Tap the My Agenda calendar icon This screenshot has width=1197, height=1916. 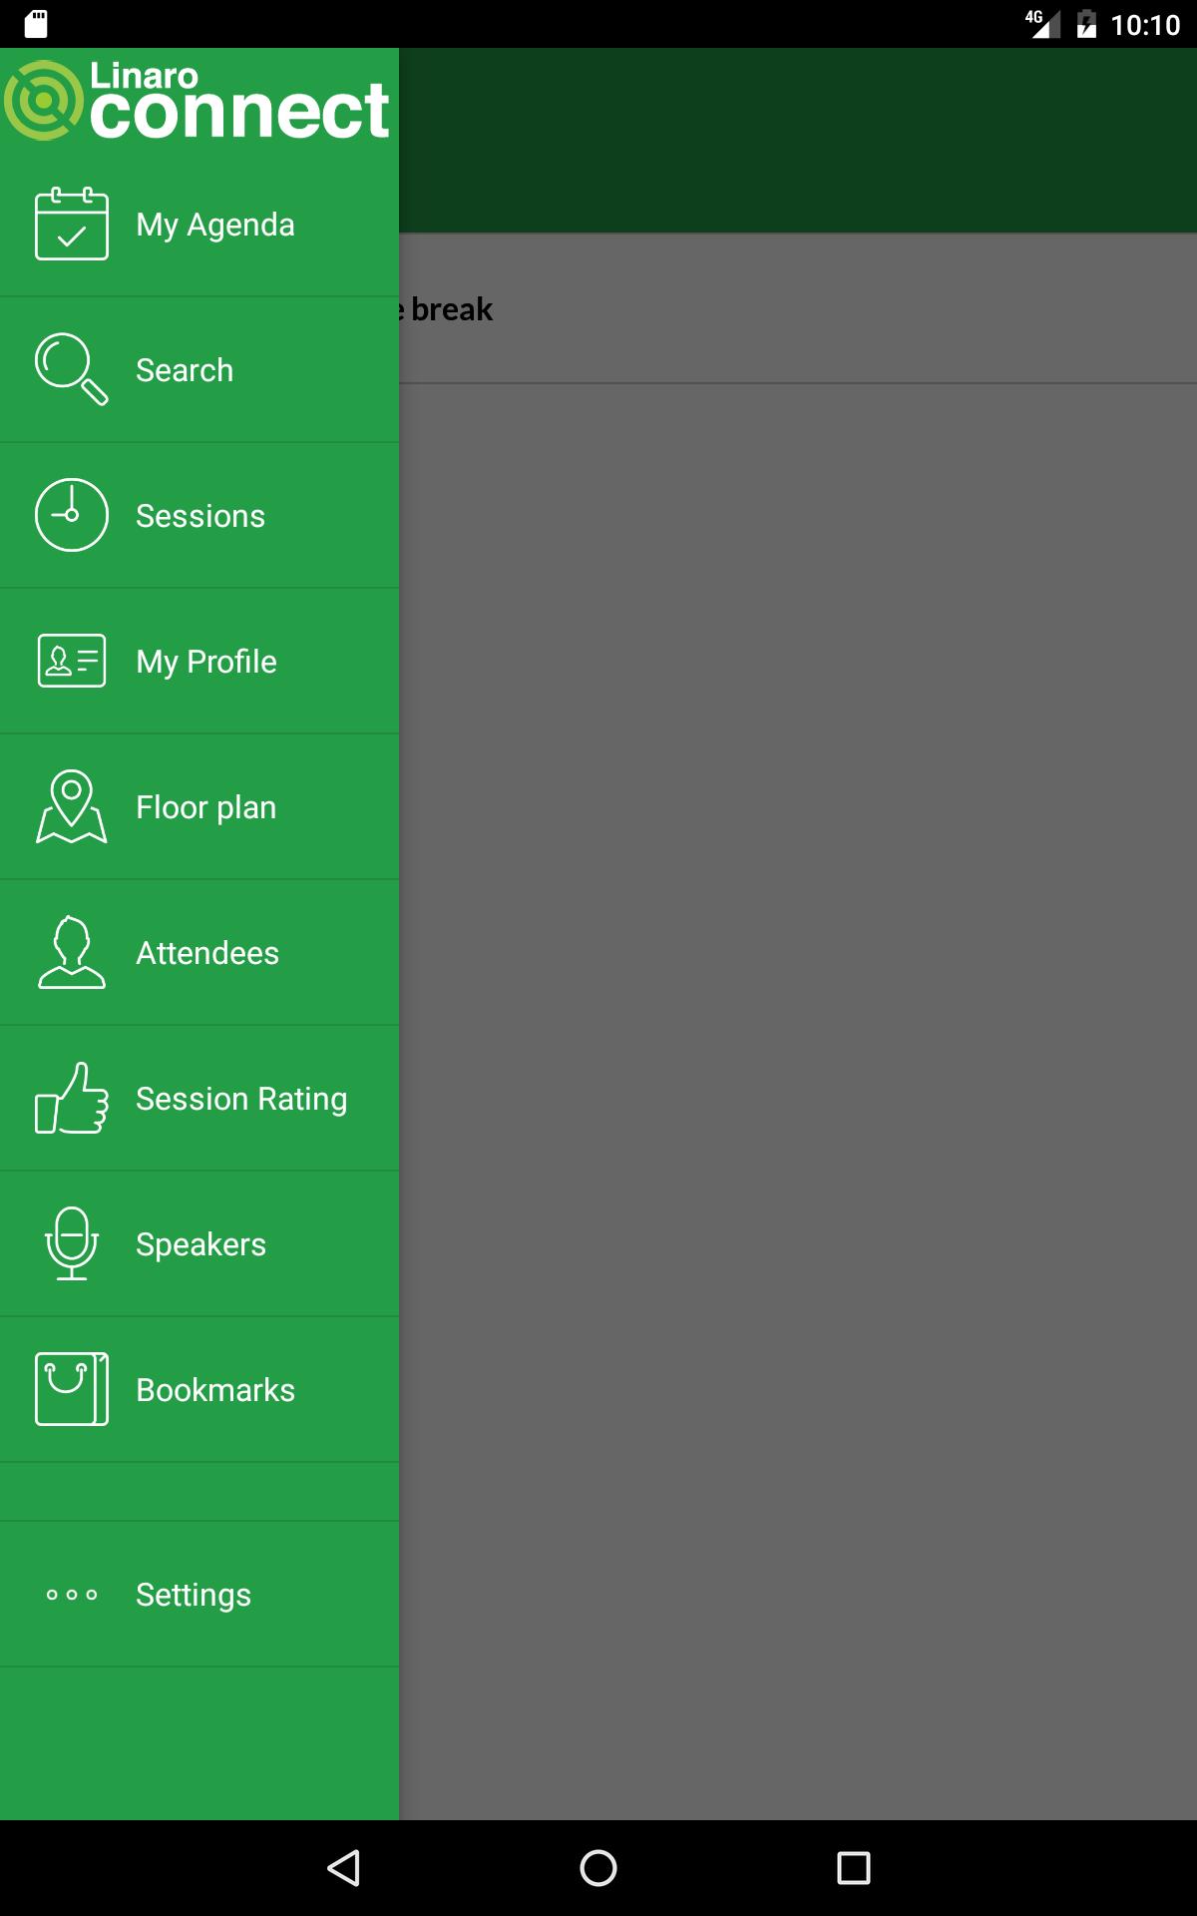[x=72, y=224]
